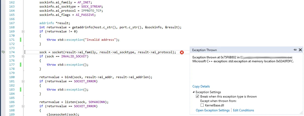Click the current statement arrow in the margin
This screenshot has width=304, height=116.
(x=3, y=52)
